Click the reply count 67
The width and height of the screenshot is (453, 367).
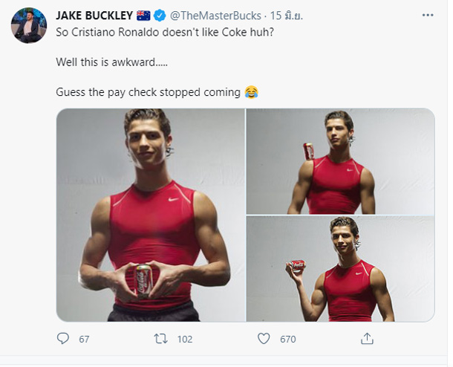coord(84,339)
